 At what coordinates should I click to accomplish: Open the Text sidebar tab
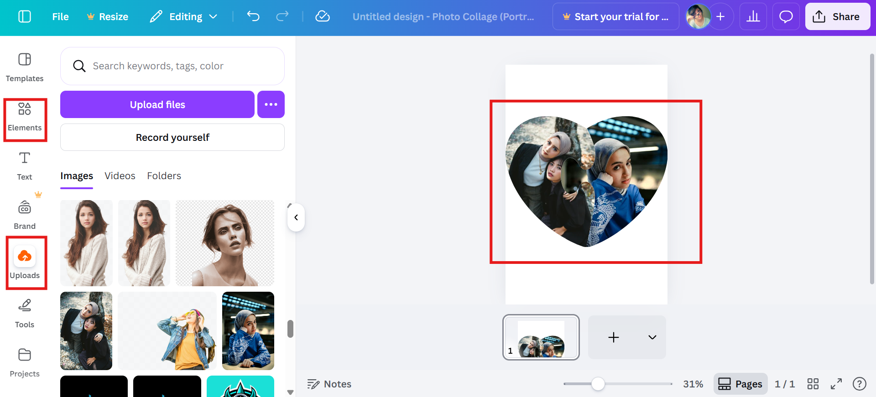25,166
